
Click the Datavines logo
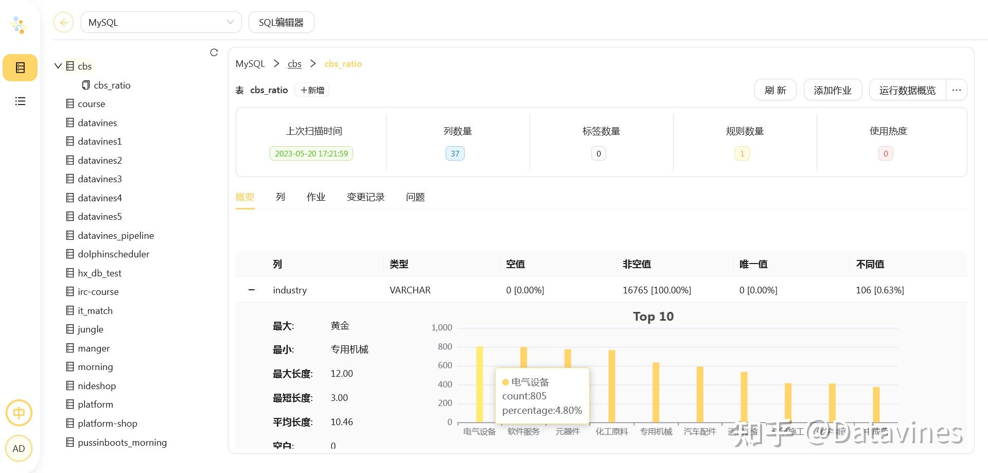coord(19,25)
